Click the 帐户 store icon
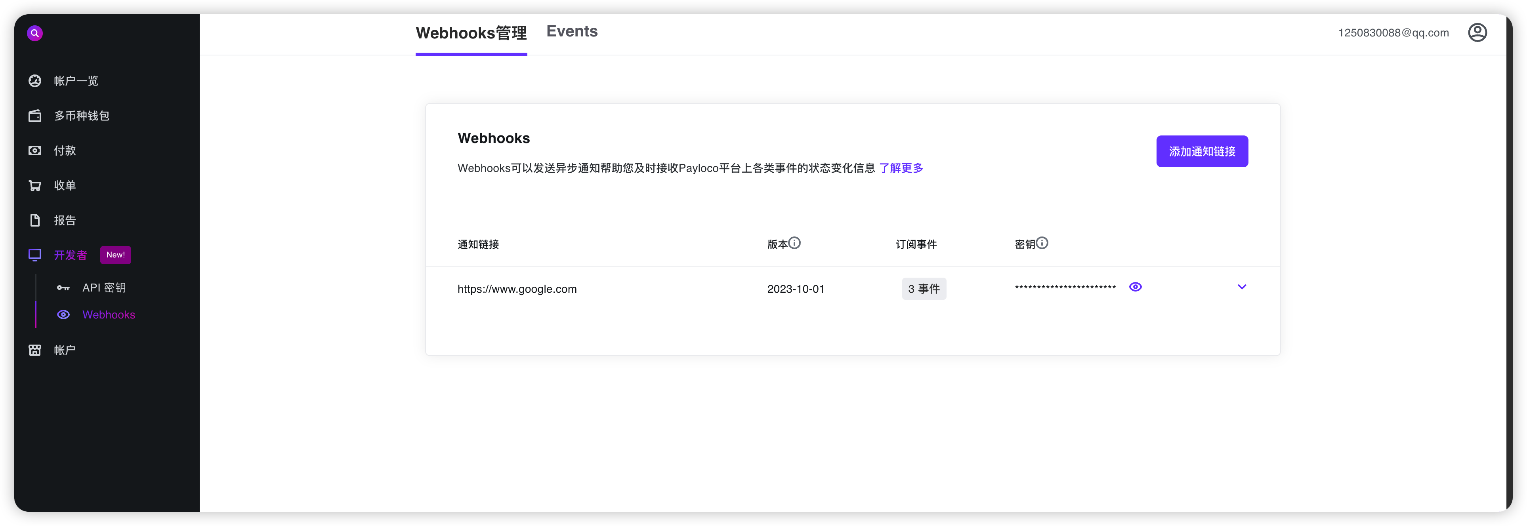The width and height of the screenshot is (1527, 526). 35,350
